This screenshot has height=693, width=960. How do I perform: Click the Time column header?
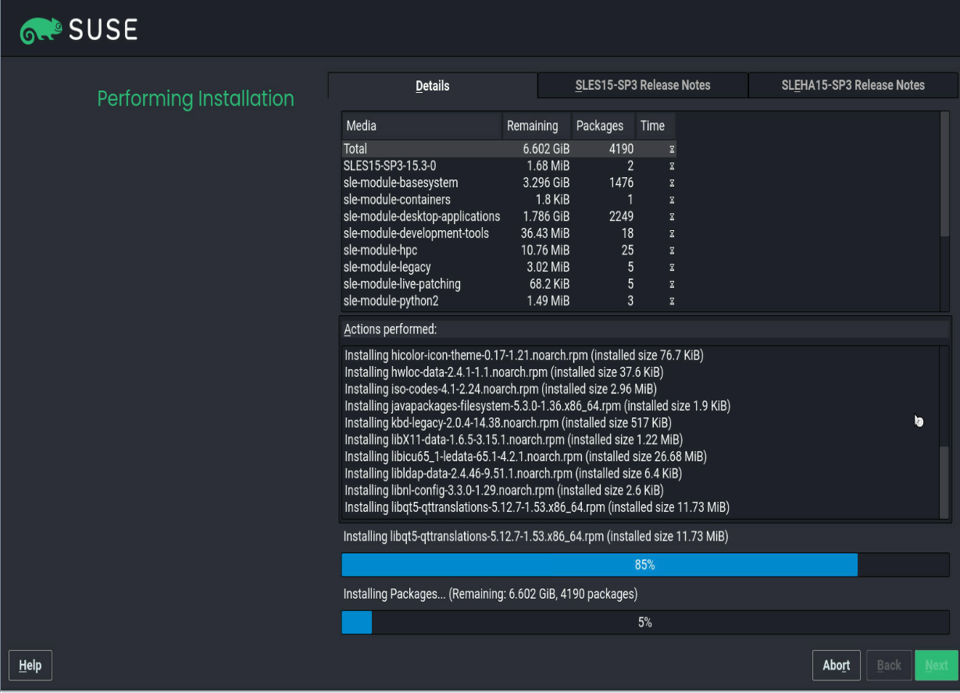655,126
